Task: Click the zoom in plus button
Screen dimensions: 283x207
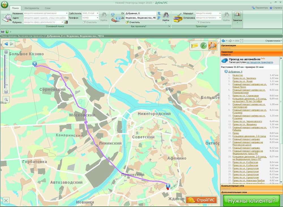Action: click(6, 52)
